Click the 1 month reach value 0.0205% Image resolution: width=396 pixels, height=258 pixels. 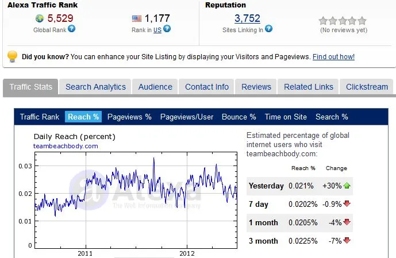click(x=303, y=222)
